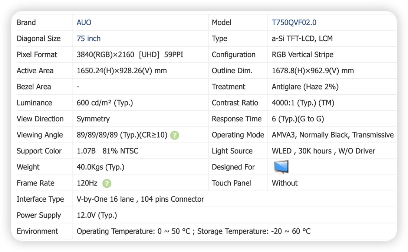Click the TV monitor icon in Designed For
408x252 pixels.
click(281, 167)
